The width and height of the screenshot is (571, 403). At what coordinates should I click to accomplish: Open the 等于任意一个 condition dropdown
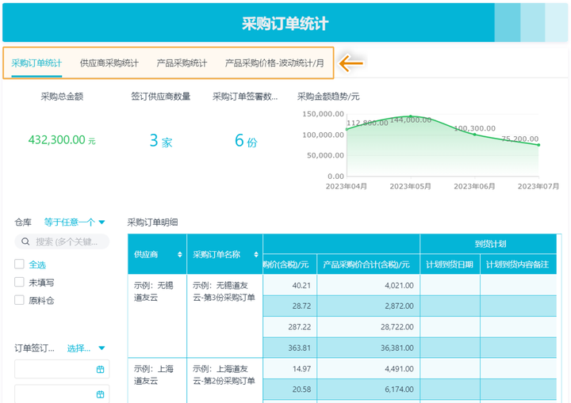pos(75,222)
